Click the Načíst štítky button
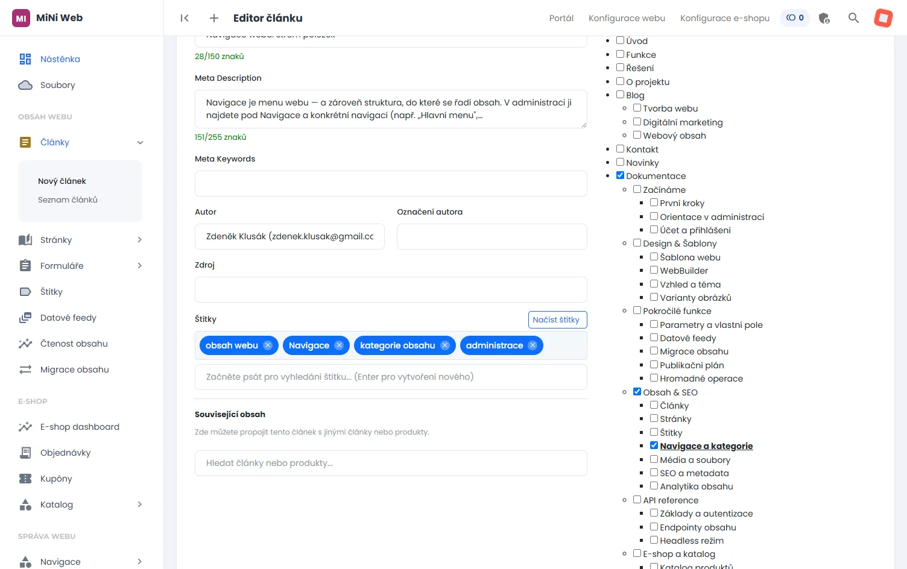This screenshot has width=907, height=569. click(x=557, y=319)
